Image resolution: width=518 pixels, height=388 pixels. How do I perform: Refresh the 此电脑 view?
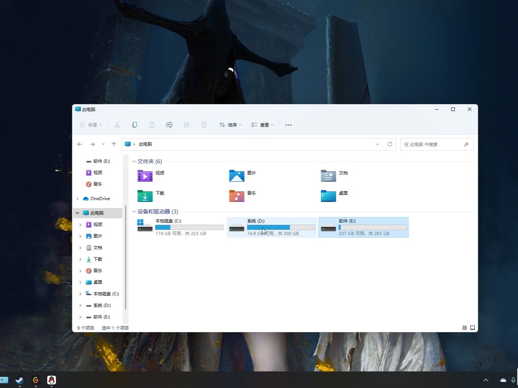(x=390, y=144)
